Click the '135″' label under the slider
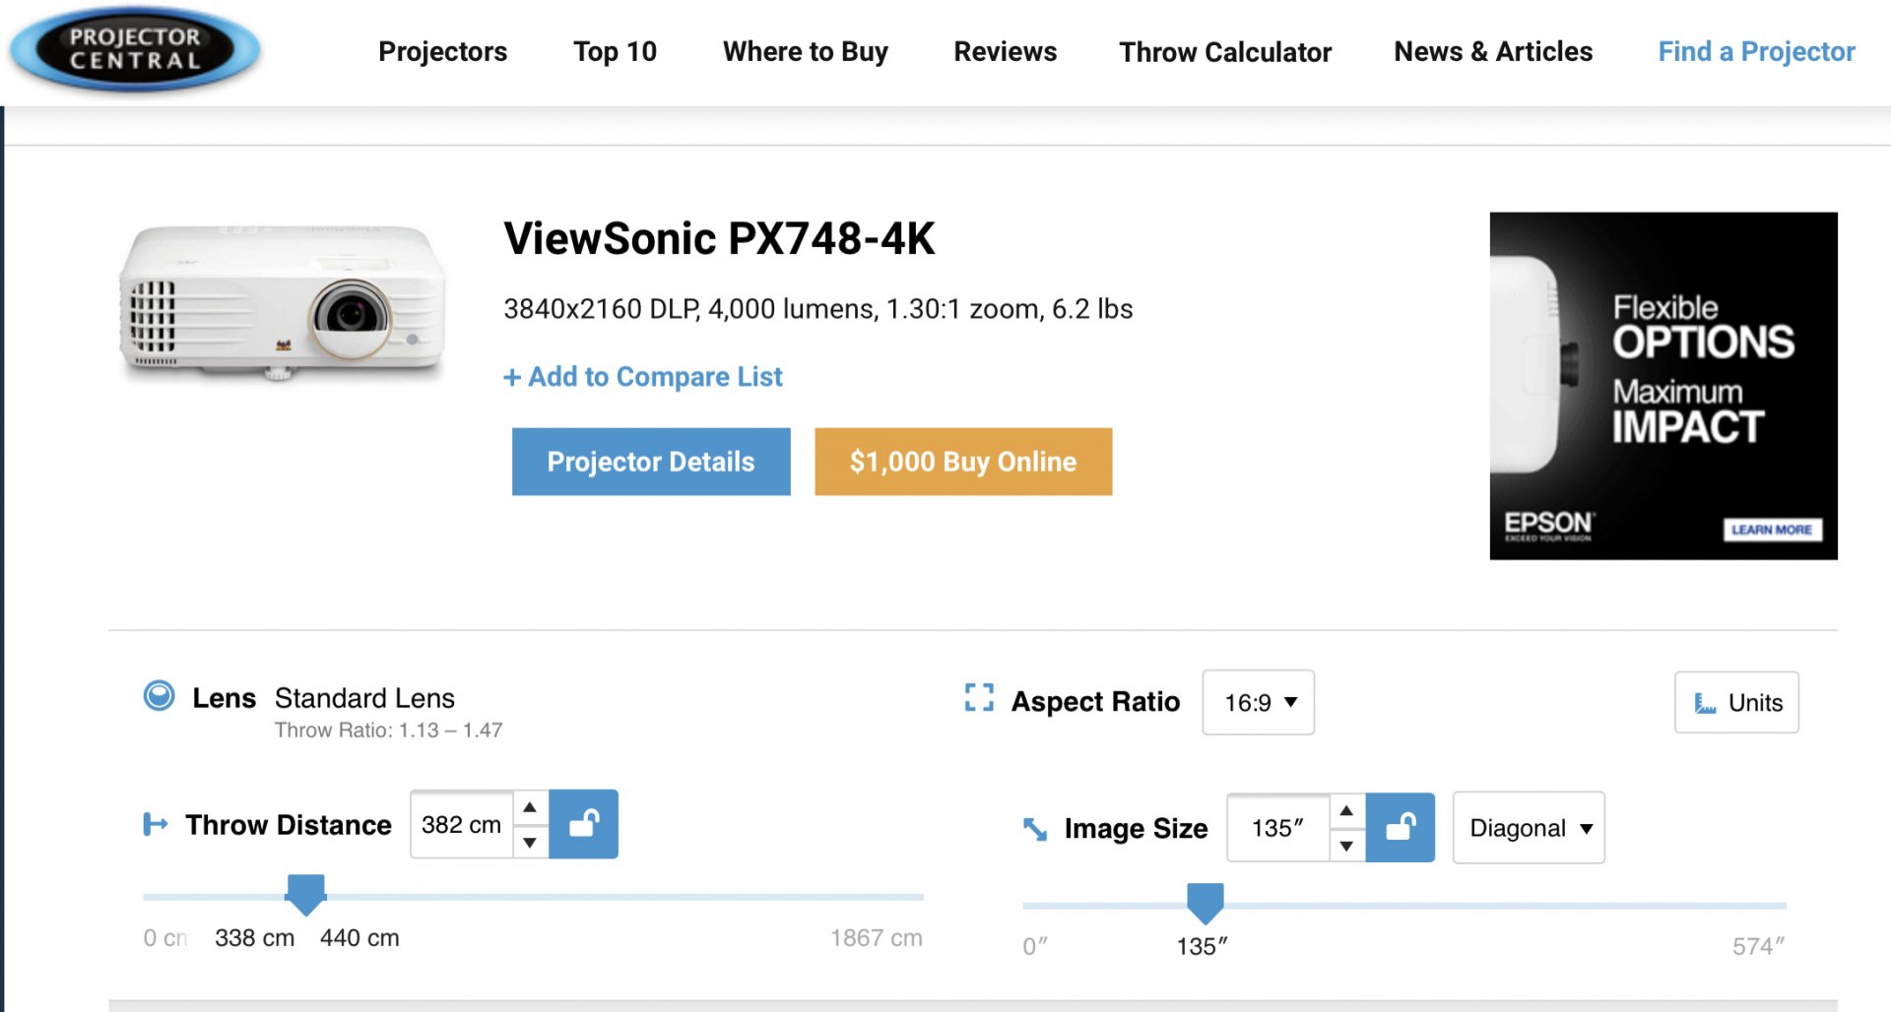Image resolution: width=1891 pixels, height=1012 pixels. click(1203, 946)
